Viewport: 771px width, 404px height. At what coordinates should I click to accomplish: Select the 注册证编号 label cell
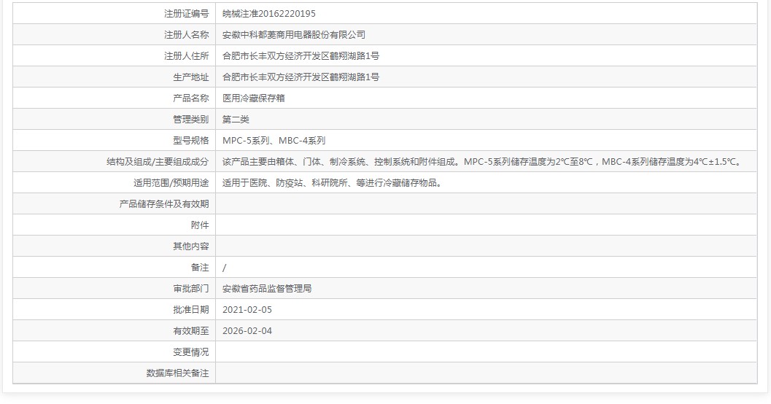pos(114,14)
